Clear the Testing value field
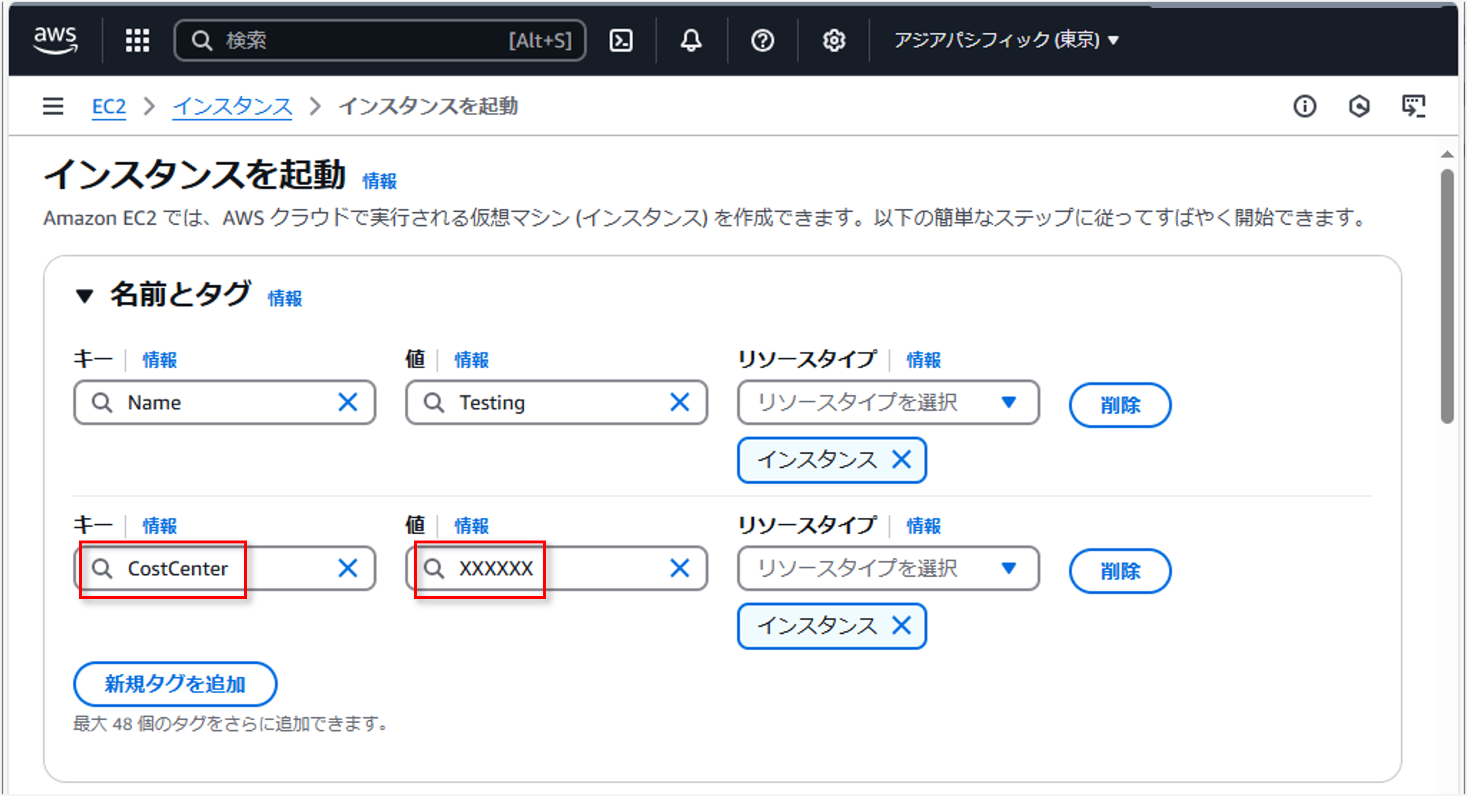The width and height of the screenshot is (1467, 796). pyautogui.click(x=679, y=402)
